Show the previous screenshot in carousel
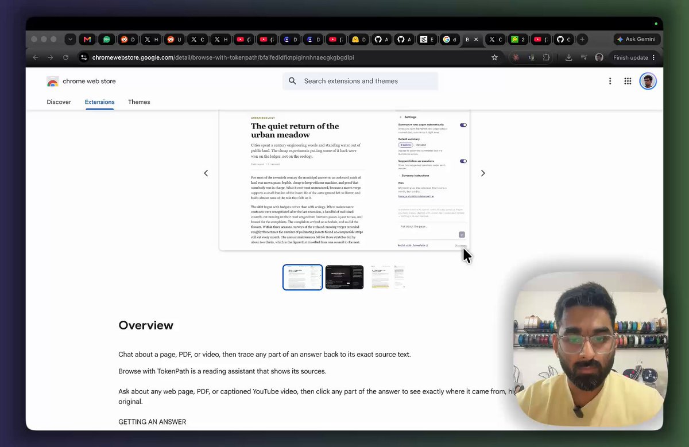The width and height of the screenshot is (689, 447). point(206,173)
